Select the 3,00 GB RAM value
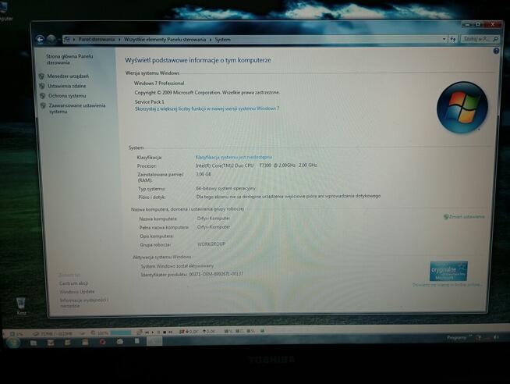The height and width of the screenshot is (384, 510). click(x=204, y=174)
